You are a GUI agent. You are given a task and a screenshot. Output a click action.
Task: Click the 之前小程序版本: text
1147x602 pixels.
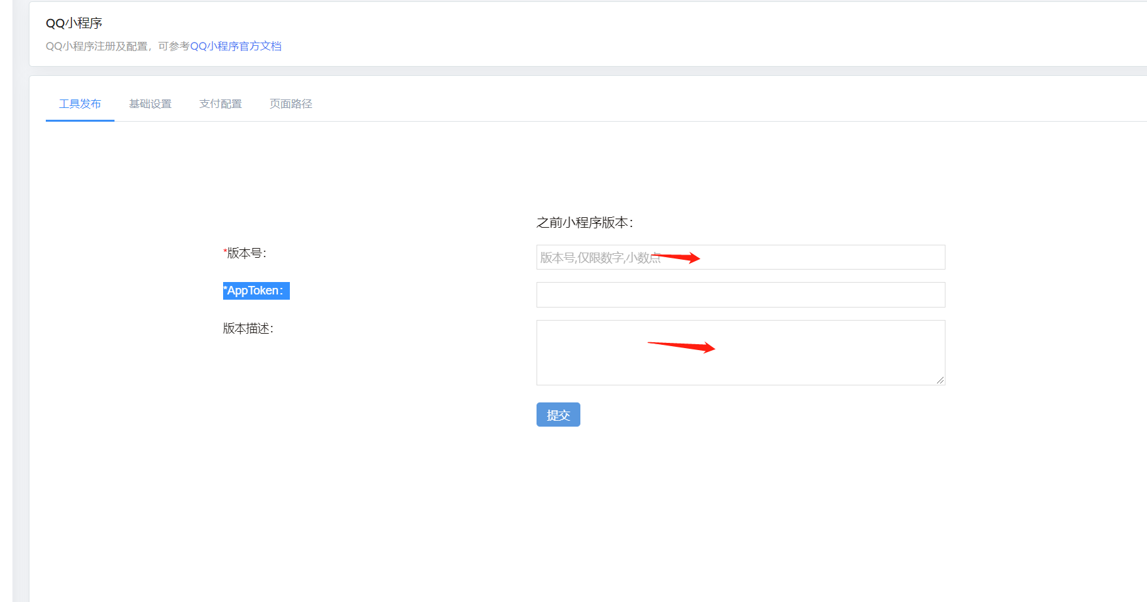(585, 222)
